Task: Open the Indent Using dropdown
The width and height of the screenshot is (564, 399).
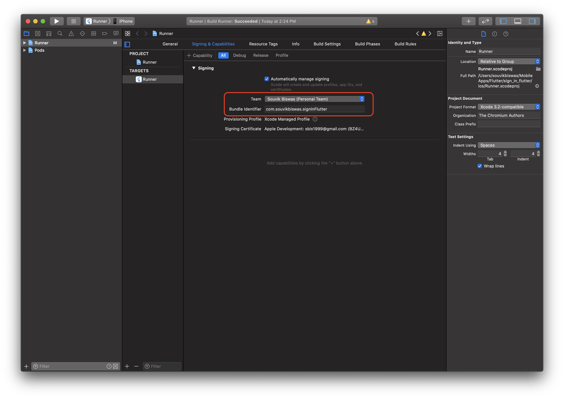Action: click(509, 145)
